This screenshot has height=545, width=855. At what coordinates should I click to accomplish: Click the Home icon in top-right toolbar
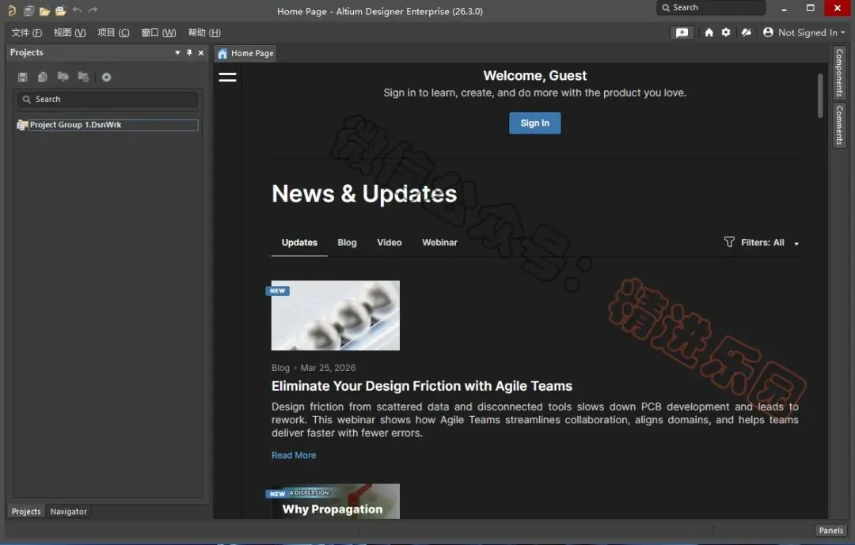click(709, 32)
